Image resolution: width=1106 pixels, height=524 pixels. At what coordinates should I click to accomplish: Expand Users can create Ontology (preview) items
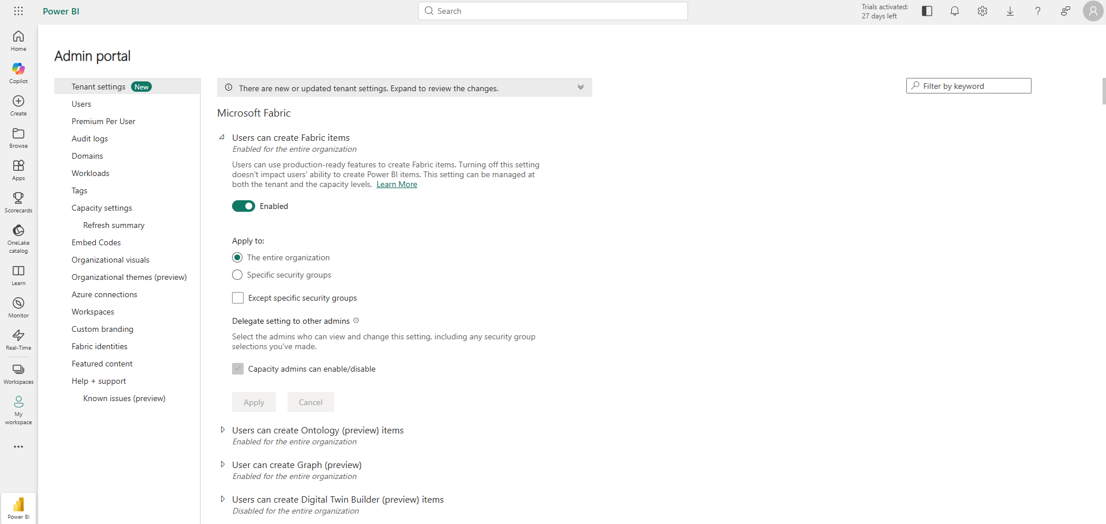pyautogui.click(x=222, y=430)
